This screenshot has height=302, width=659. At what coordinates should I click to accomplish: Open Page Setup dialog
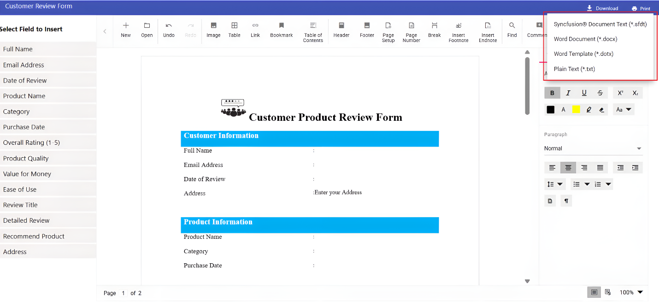coord(388,32)
